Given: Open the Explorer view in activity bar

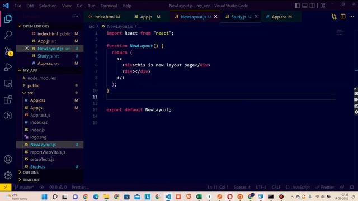Looking at the screenshot, I should point(8,18).
